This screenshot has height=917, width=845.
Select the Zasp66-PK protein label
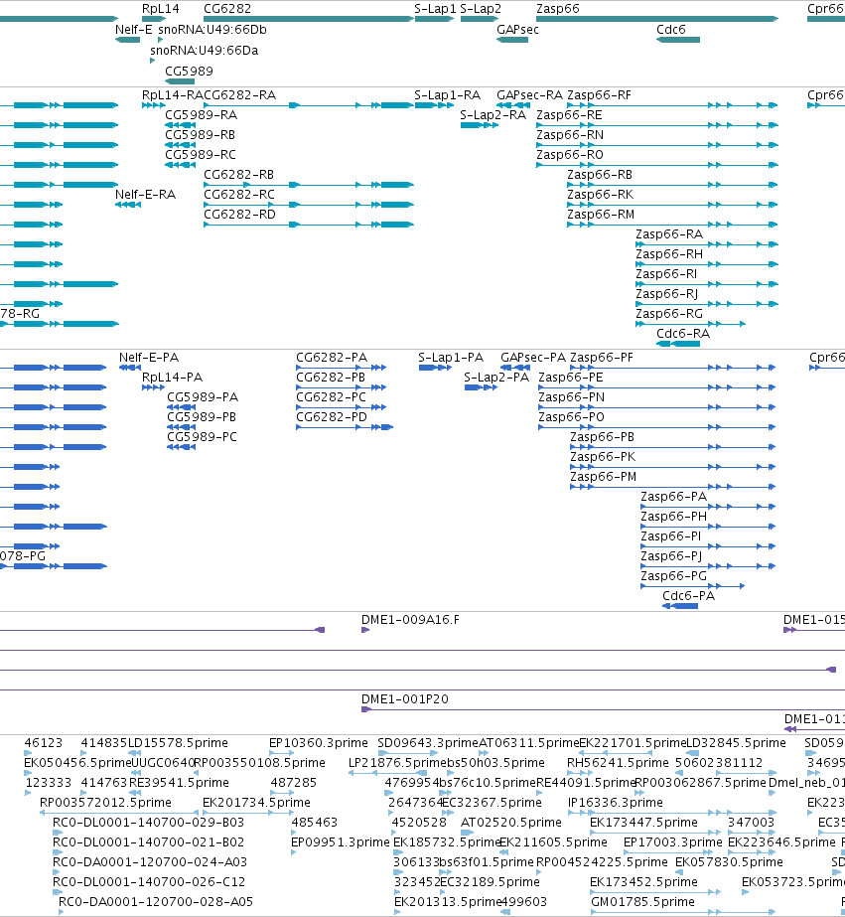point(603,457)
